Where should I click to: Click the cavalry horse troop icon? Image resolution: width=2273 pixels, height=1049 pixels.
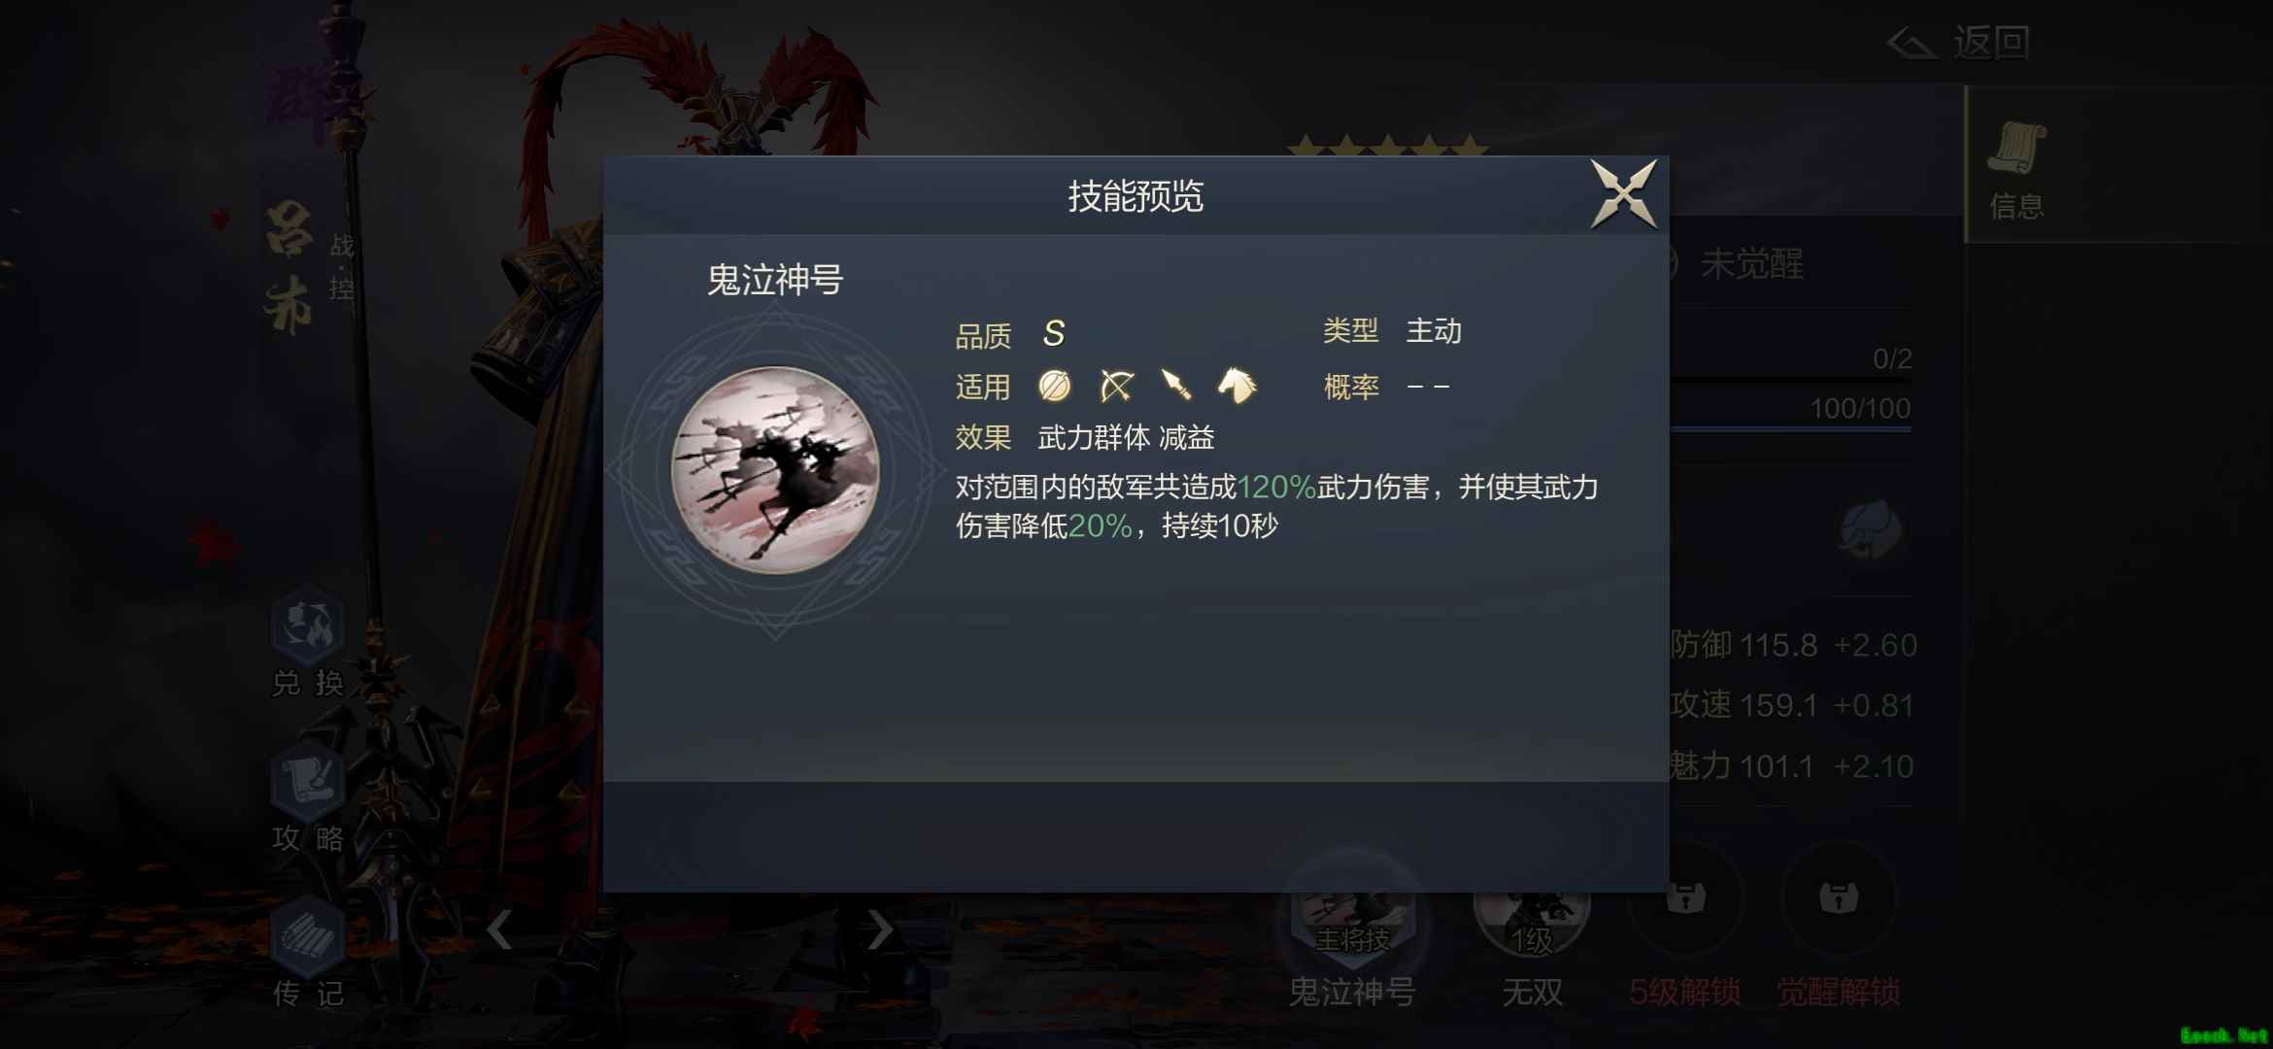1237,385
